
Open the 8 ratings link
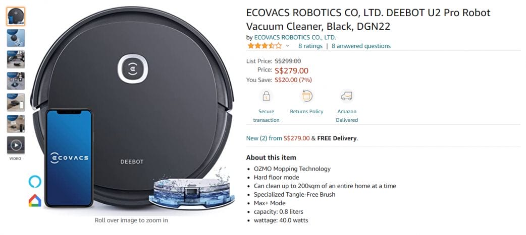coord(310,46)
